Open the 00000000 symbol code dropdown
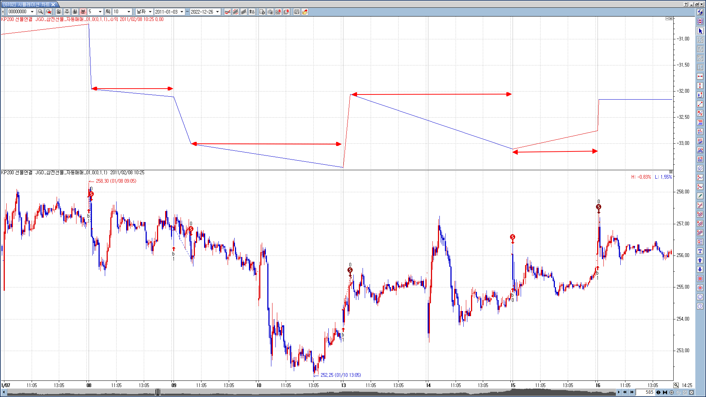Viewport: 706px width, 397px height. pos(32,12)
